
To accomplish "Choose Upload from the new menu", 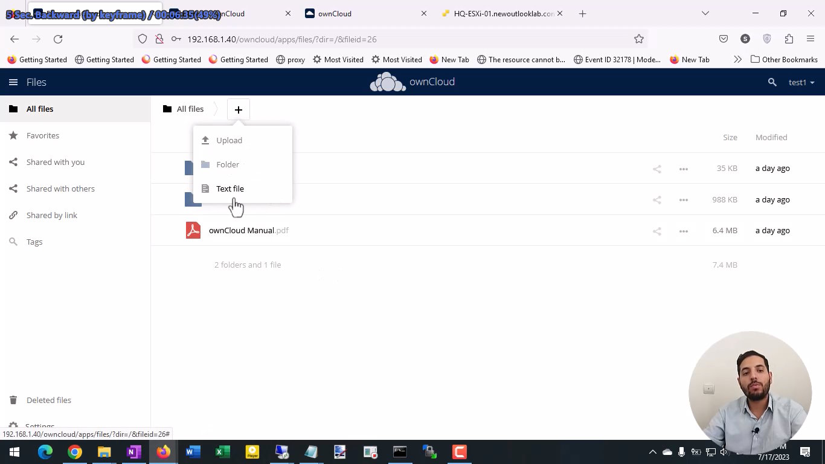I will (x=242, y=140).
